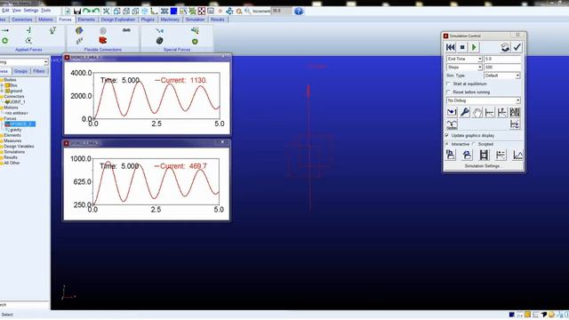
Task: Open the Tools menu
Action: [45, 11]
